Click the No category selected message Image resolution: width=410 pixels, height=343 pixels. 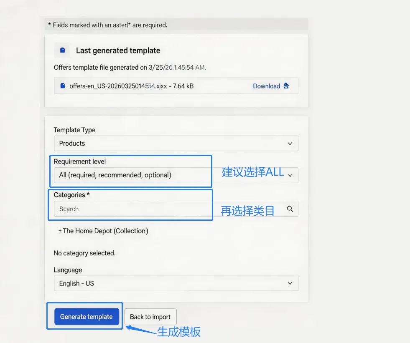(84, 253)
